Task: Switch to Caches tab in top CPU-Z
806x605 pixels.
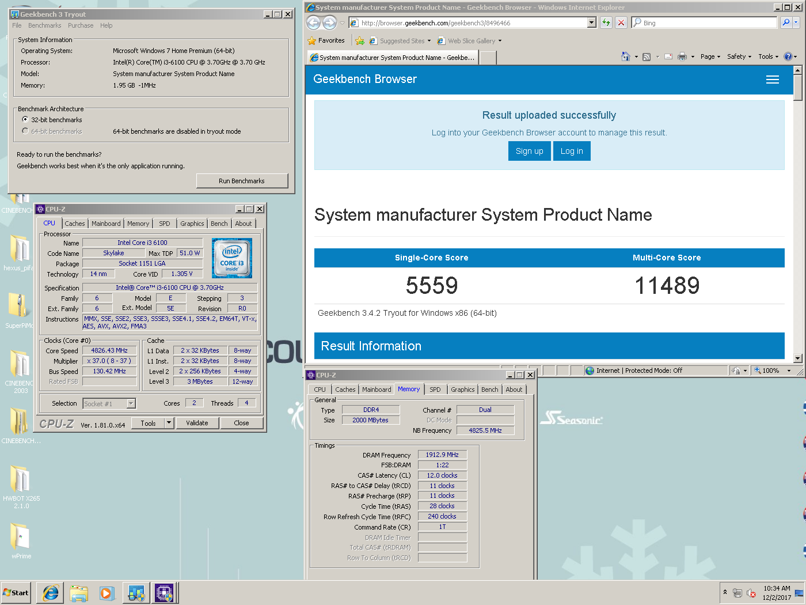Action: click(75, 224)
